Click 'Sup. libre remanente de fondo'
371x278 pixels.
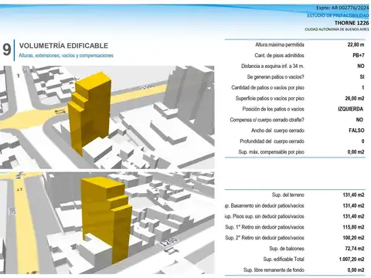pyautogui.click(x=274, y=270)
